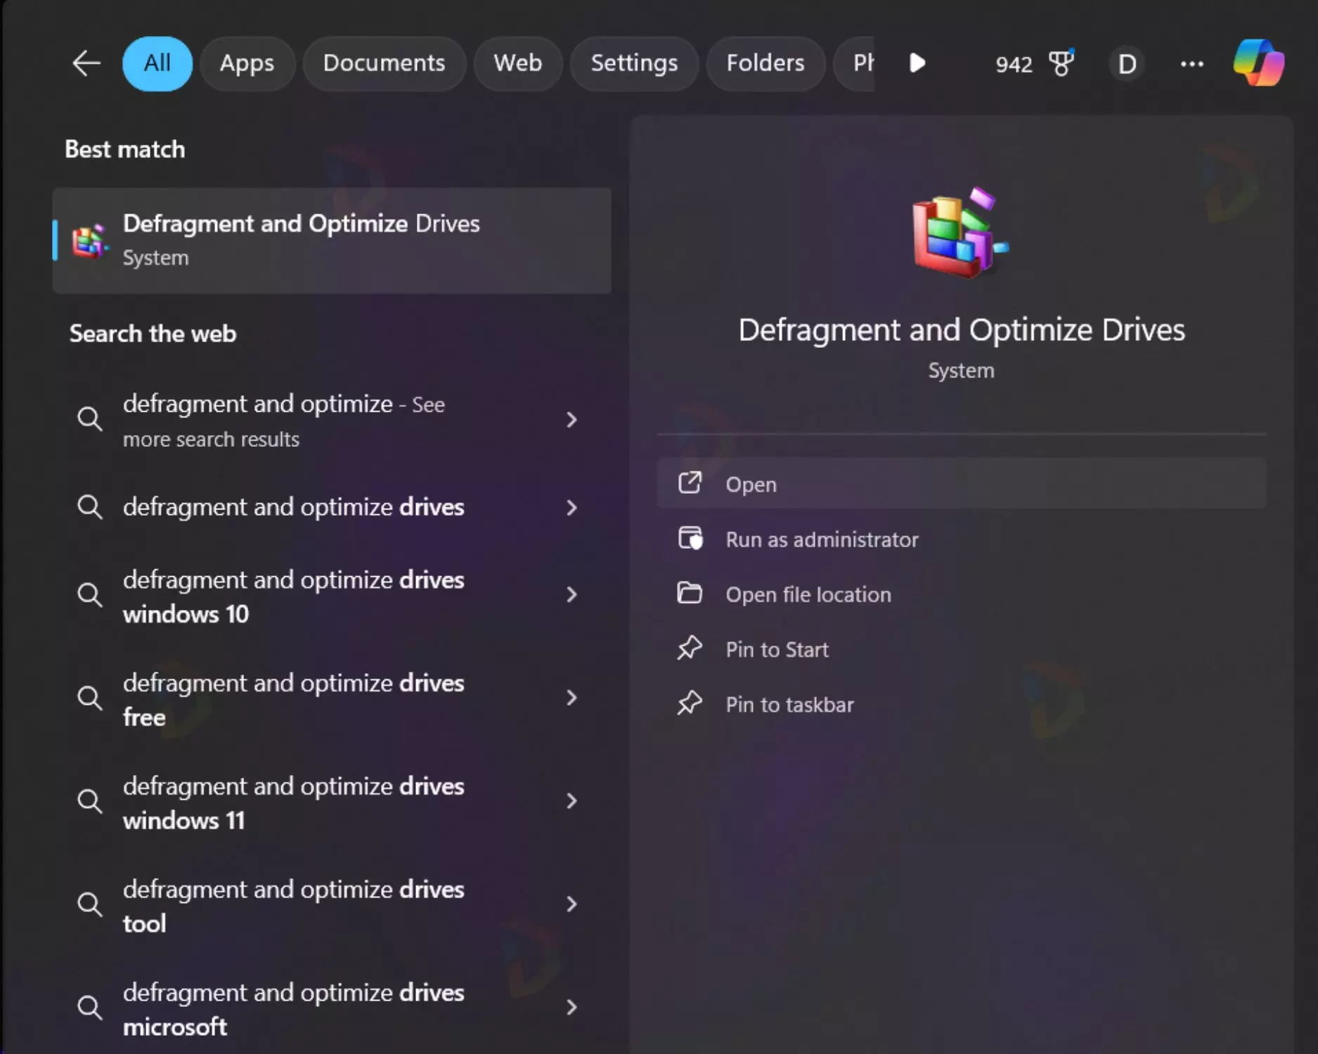
Task: Select 'defragment and optimize drives tool' suggestion
Action: [x=332, y=906]
